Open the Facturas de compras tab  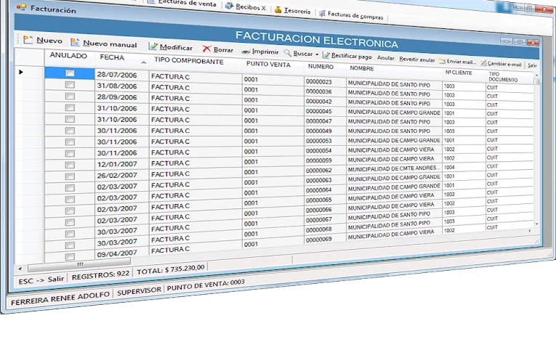point(351,15)
